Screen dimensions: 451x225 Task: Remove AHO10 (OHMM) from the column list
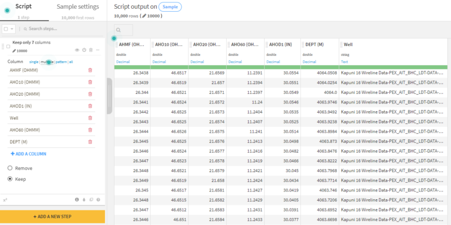pos(90,82)
